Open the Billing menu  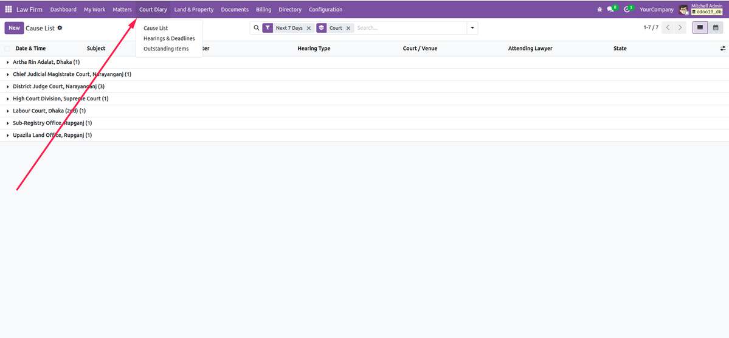(x=264, y=9)
